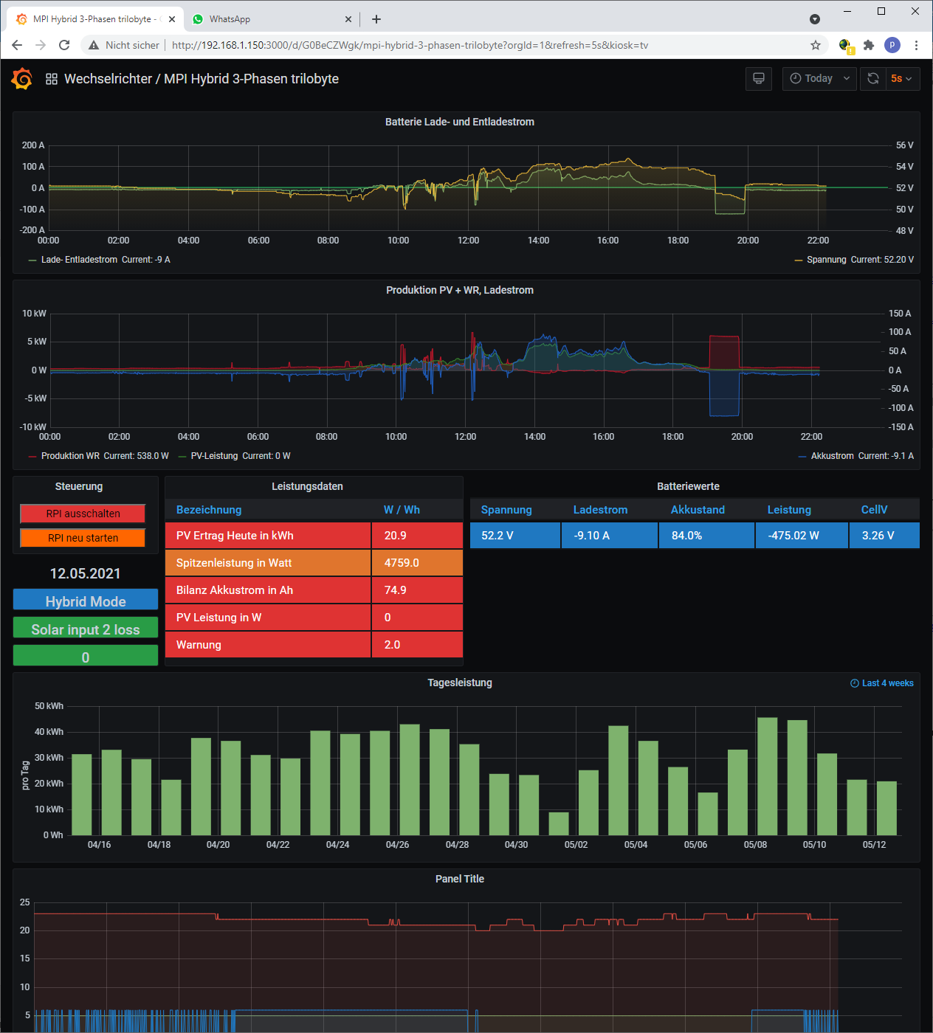Toggle Spannung series in legend
Screen dimensions: 933x1033
pos(826,260)
